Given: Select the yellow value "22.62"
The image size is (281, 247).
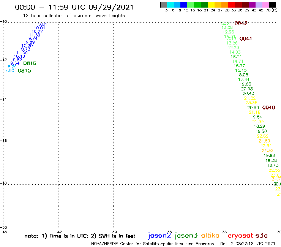Looking at the screenshot, I should pos(263,136).
